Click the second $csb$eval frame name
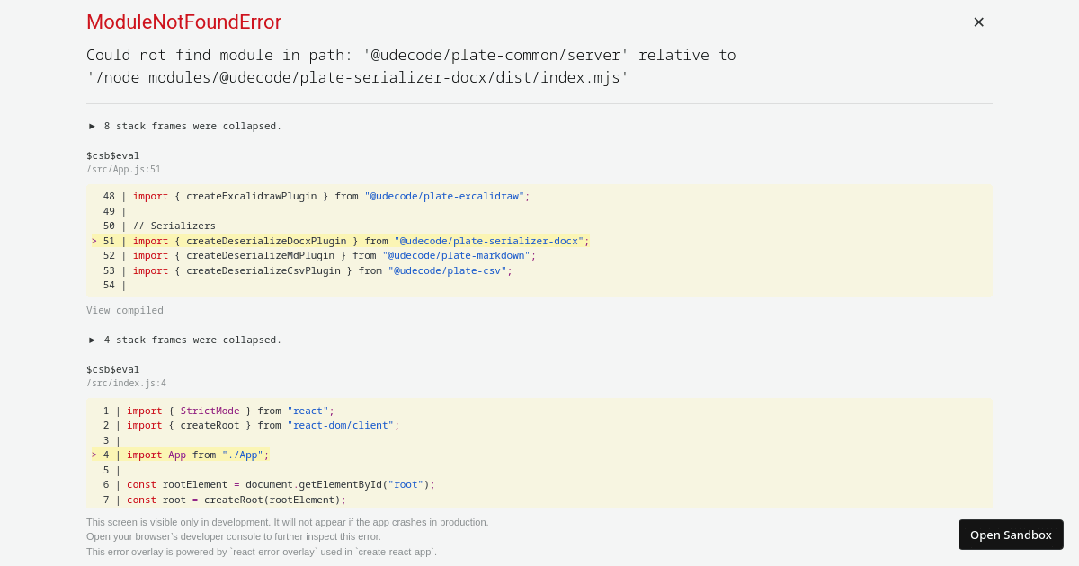1079x566 pixels. click(112, 369)
